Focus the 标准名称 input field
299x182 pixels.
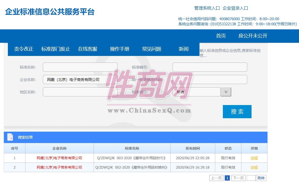pos(80,67)
